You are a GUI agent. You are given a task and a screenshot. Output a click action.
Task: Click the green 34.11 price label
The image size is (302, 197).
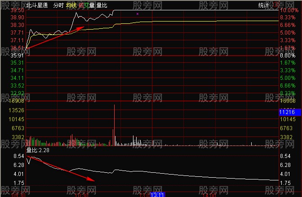[18, 78]
